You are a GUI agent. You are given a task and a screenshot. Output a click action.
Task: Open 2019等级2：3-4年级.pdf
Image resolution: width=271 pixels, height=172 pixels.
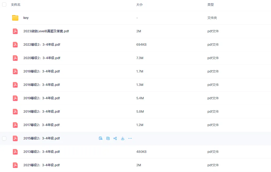coord(42,98)
